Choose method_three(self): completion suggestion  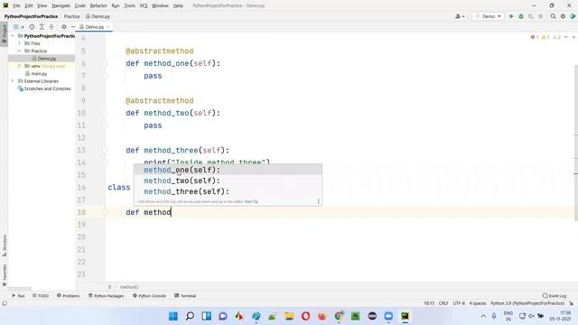click(228, 191)
